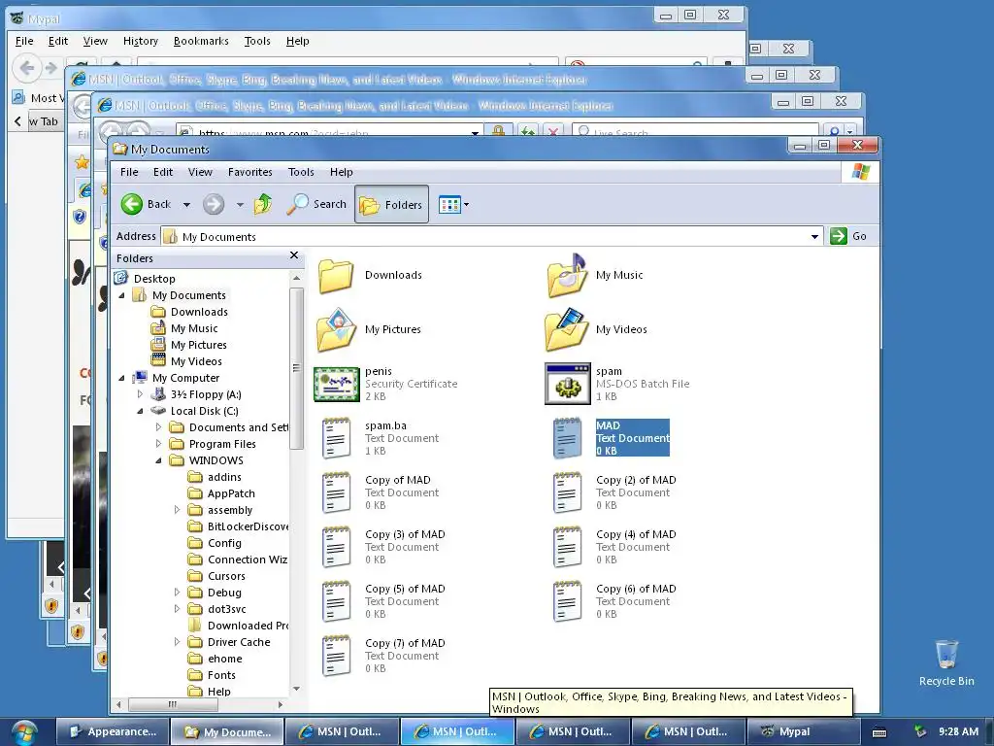Open the History menu in Mypal
This screenshot has width=994, height=746.
[141, 41]
